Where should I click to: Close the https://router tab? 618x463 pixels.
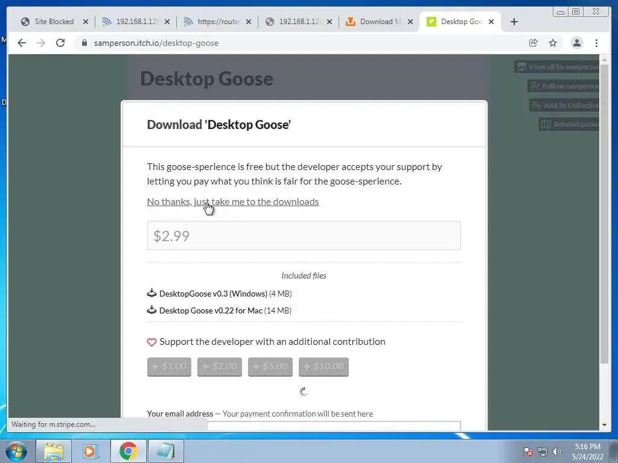coord(248,22)
